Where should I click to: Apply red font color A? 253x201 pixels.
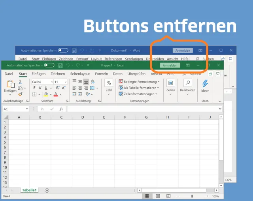point(56,94)
